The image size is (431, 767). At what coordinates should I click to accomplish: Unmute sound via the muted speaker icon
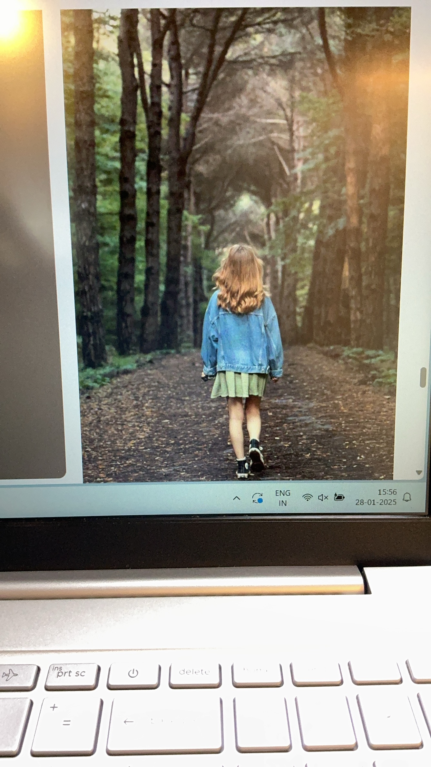click(x=323, y=497)
